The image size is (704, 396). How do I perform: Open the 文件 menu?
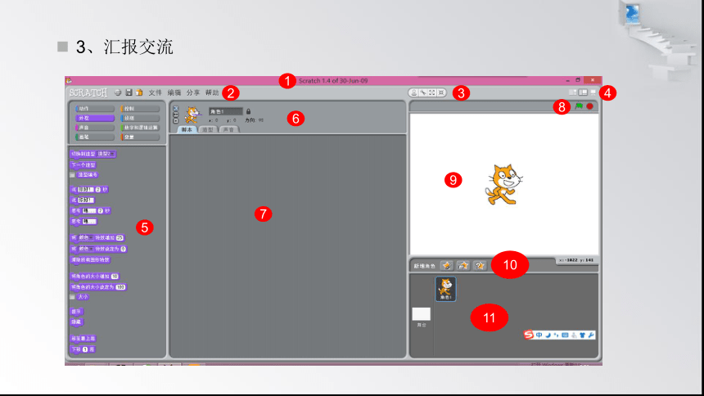(x=156, y=92)
